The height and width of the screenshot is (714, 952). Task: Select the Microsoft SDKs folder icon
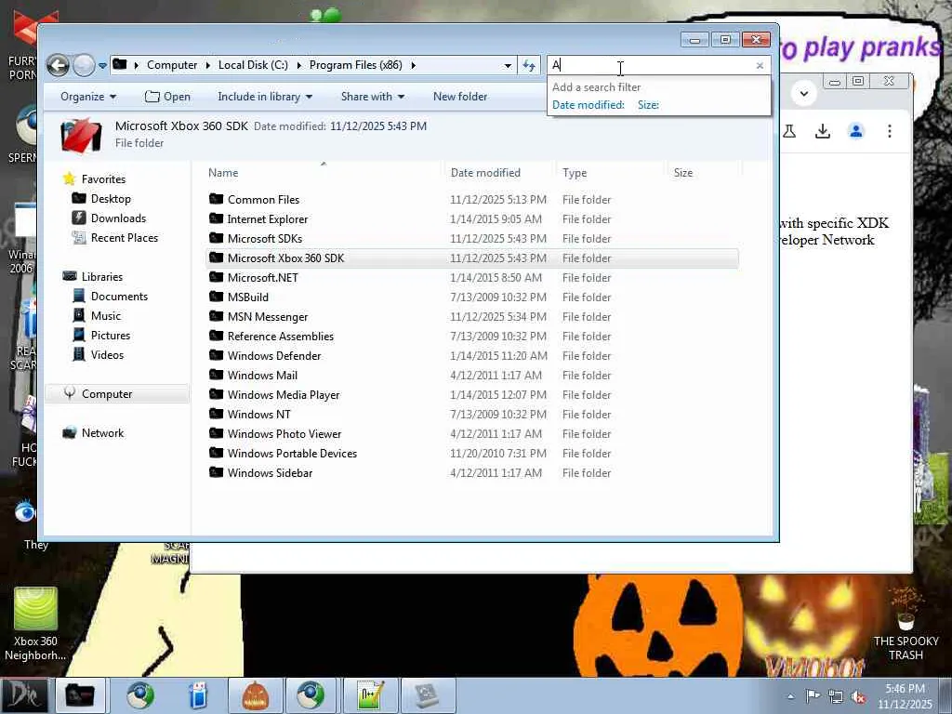point(216,238)
